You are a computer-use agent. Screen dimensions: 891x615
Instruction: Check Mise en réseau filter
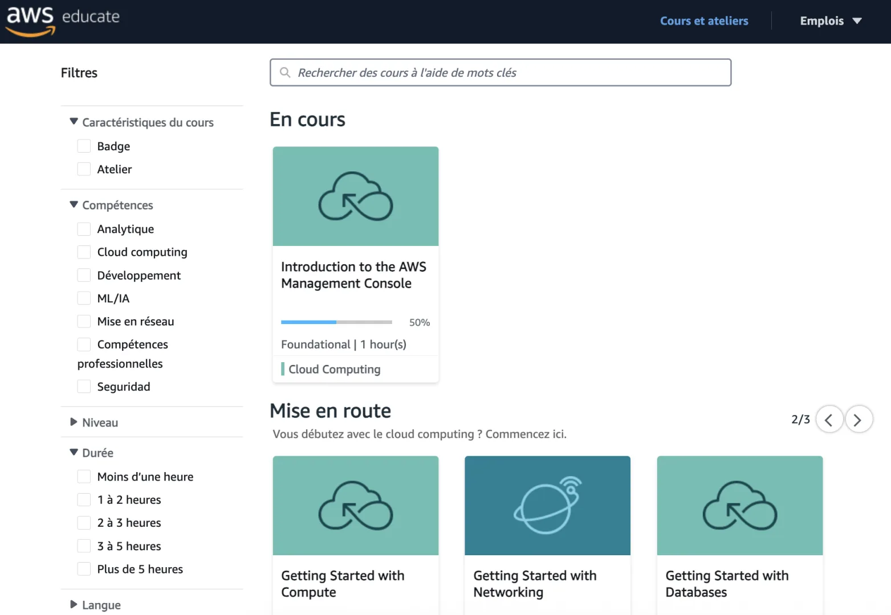coord(84,321)
